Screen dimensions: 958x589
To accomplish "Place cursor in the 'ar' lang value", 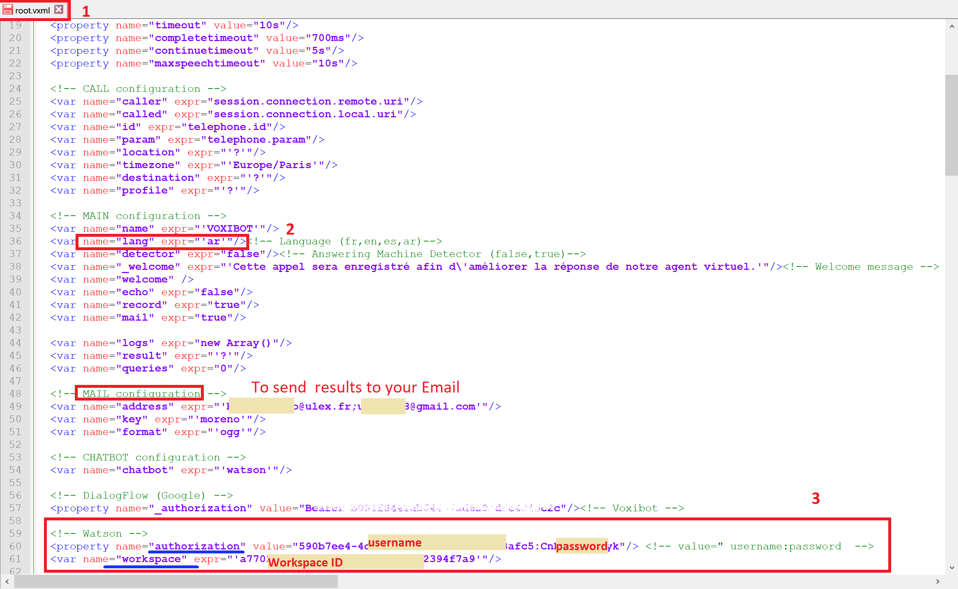I will coord(214,241).
